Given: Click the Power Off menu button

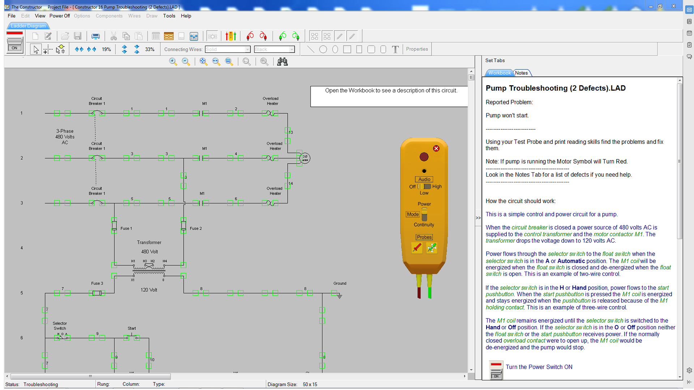Looking at the screenshot, I should click(60, 16).
